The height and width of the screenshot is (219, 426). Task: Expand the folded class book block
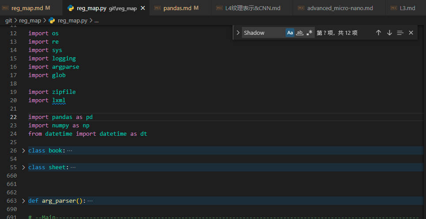click(23, 151)
